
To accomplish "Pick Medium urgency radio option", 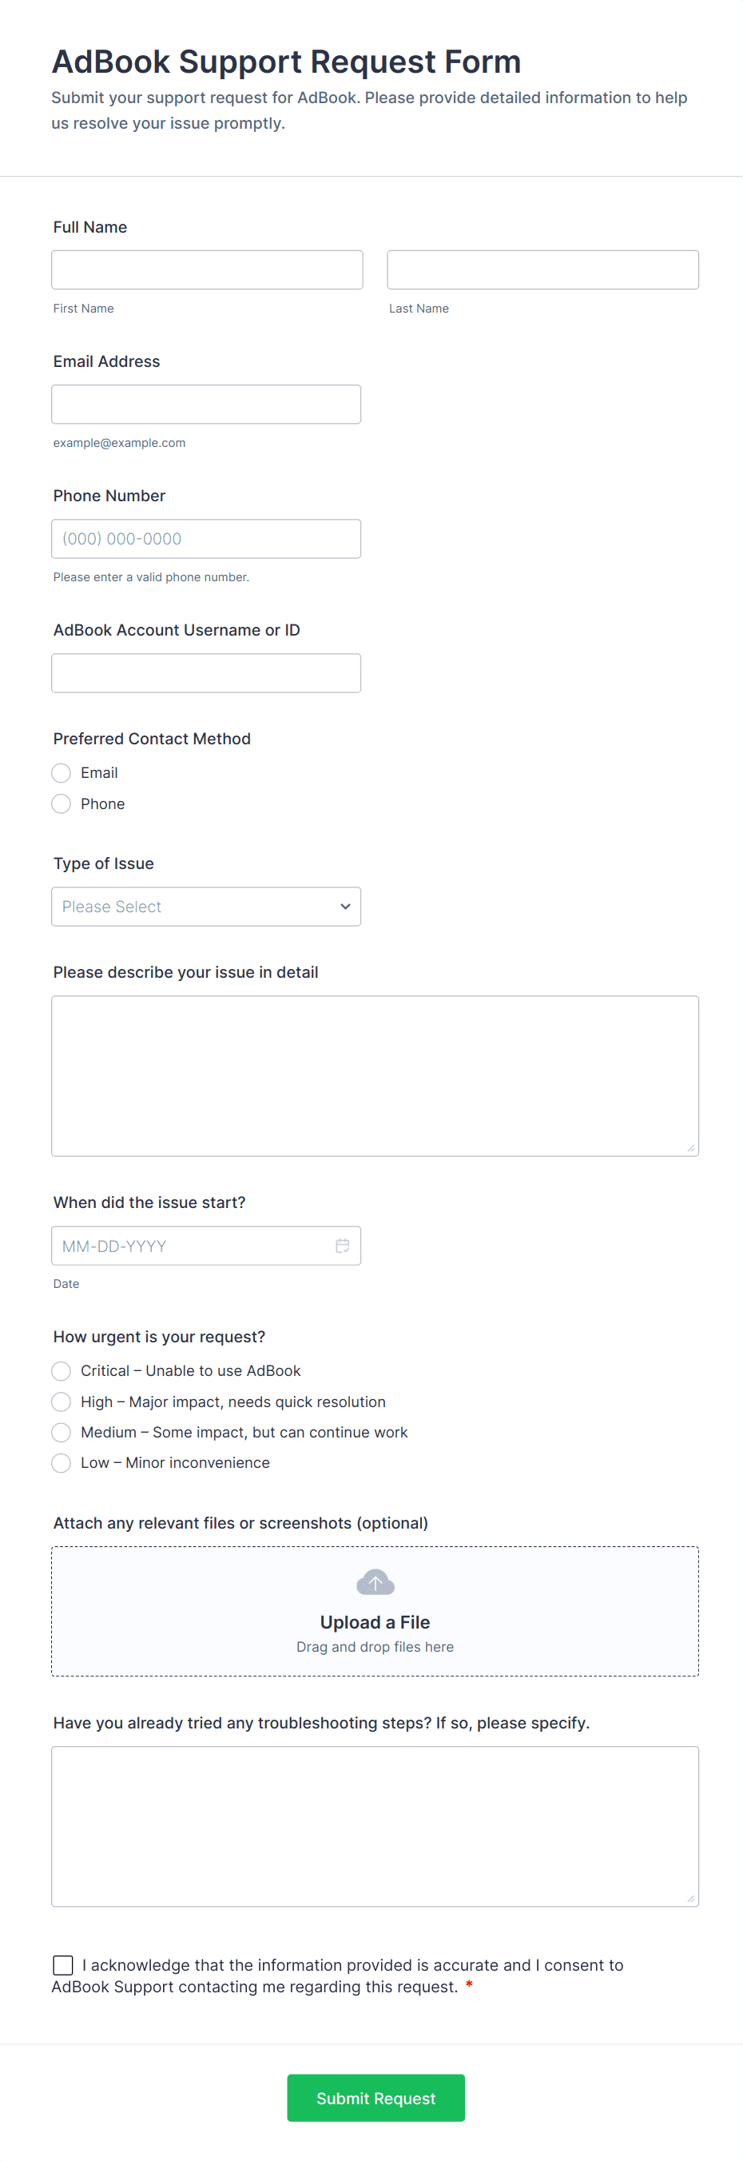I will [62, 1432].
